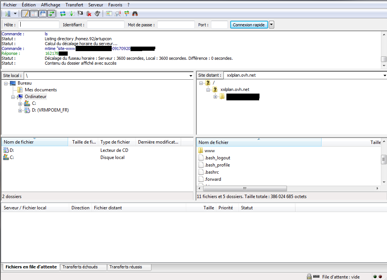Toggle the remote directory tree display

43,14
